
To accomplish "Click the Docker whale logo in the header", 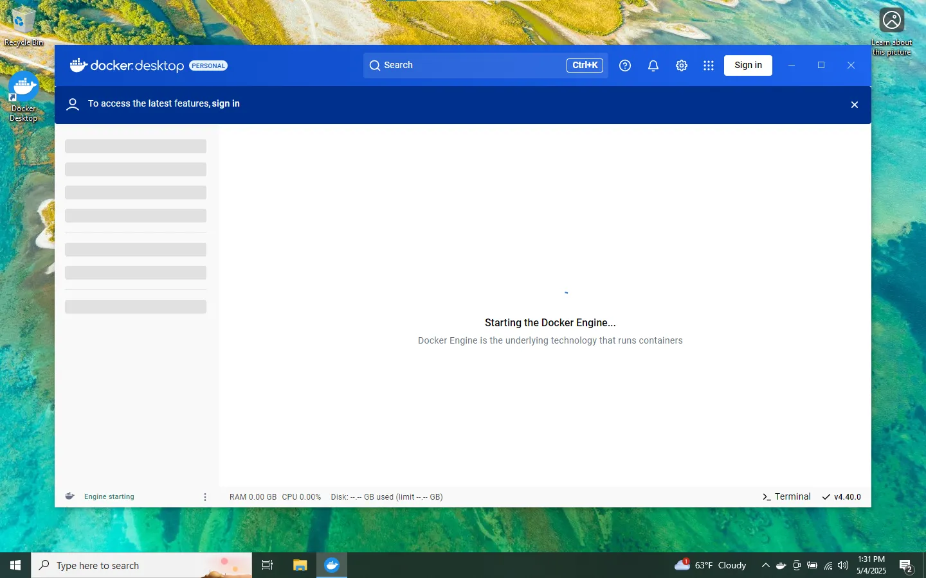I will 78,65.
